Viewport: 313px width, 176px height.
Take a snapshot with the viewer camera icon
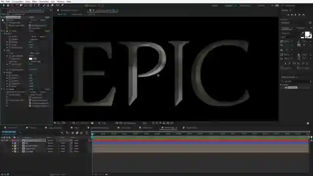pos(92,123)
